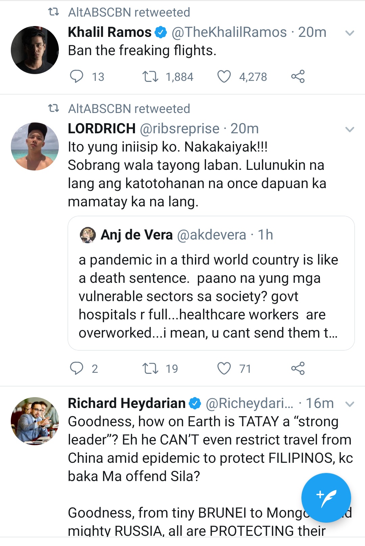Open Khalil Ramos's profile picture

tap(35, 50)
